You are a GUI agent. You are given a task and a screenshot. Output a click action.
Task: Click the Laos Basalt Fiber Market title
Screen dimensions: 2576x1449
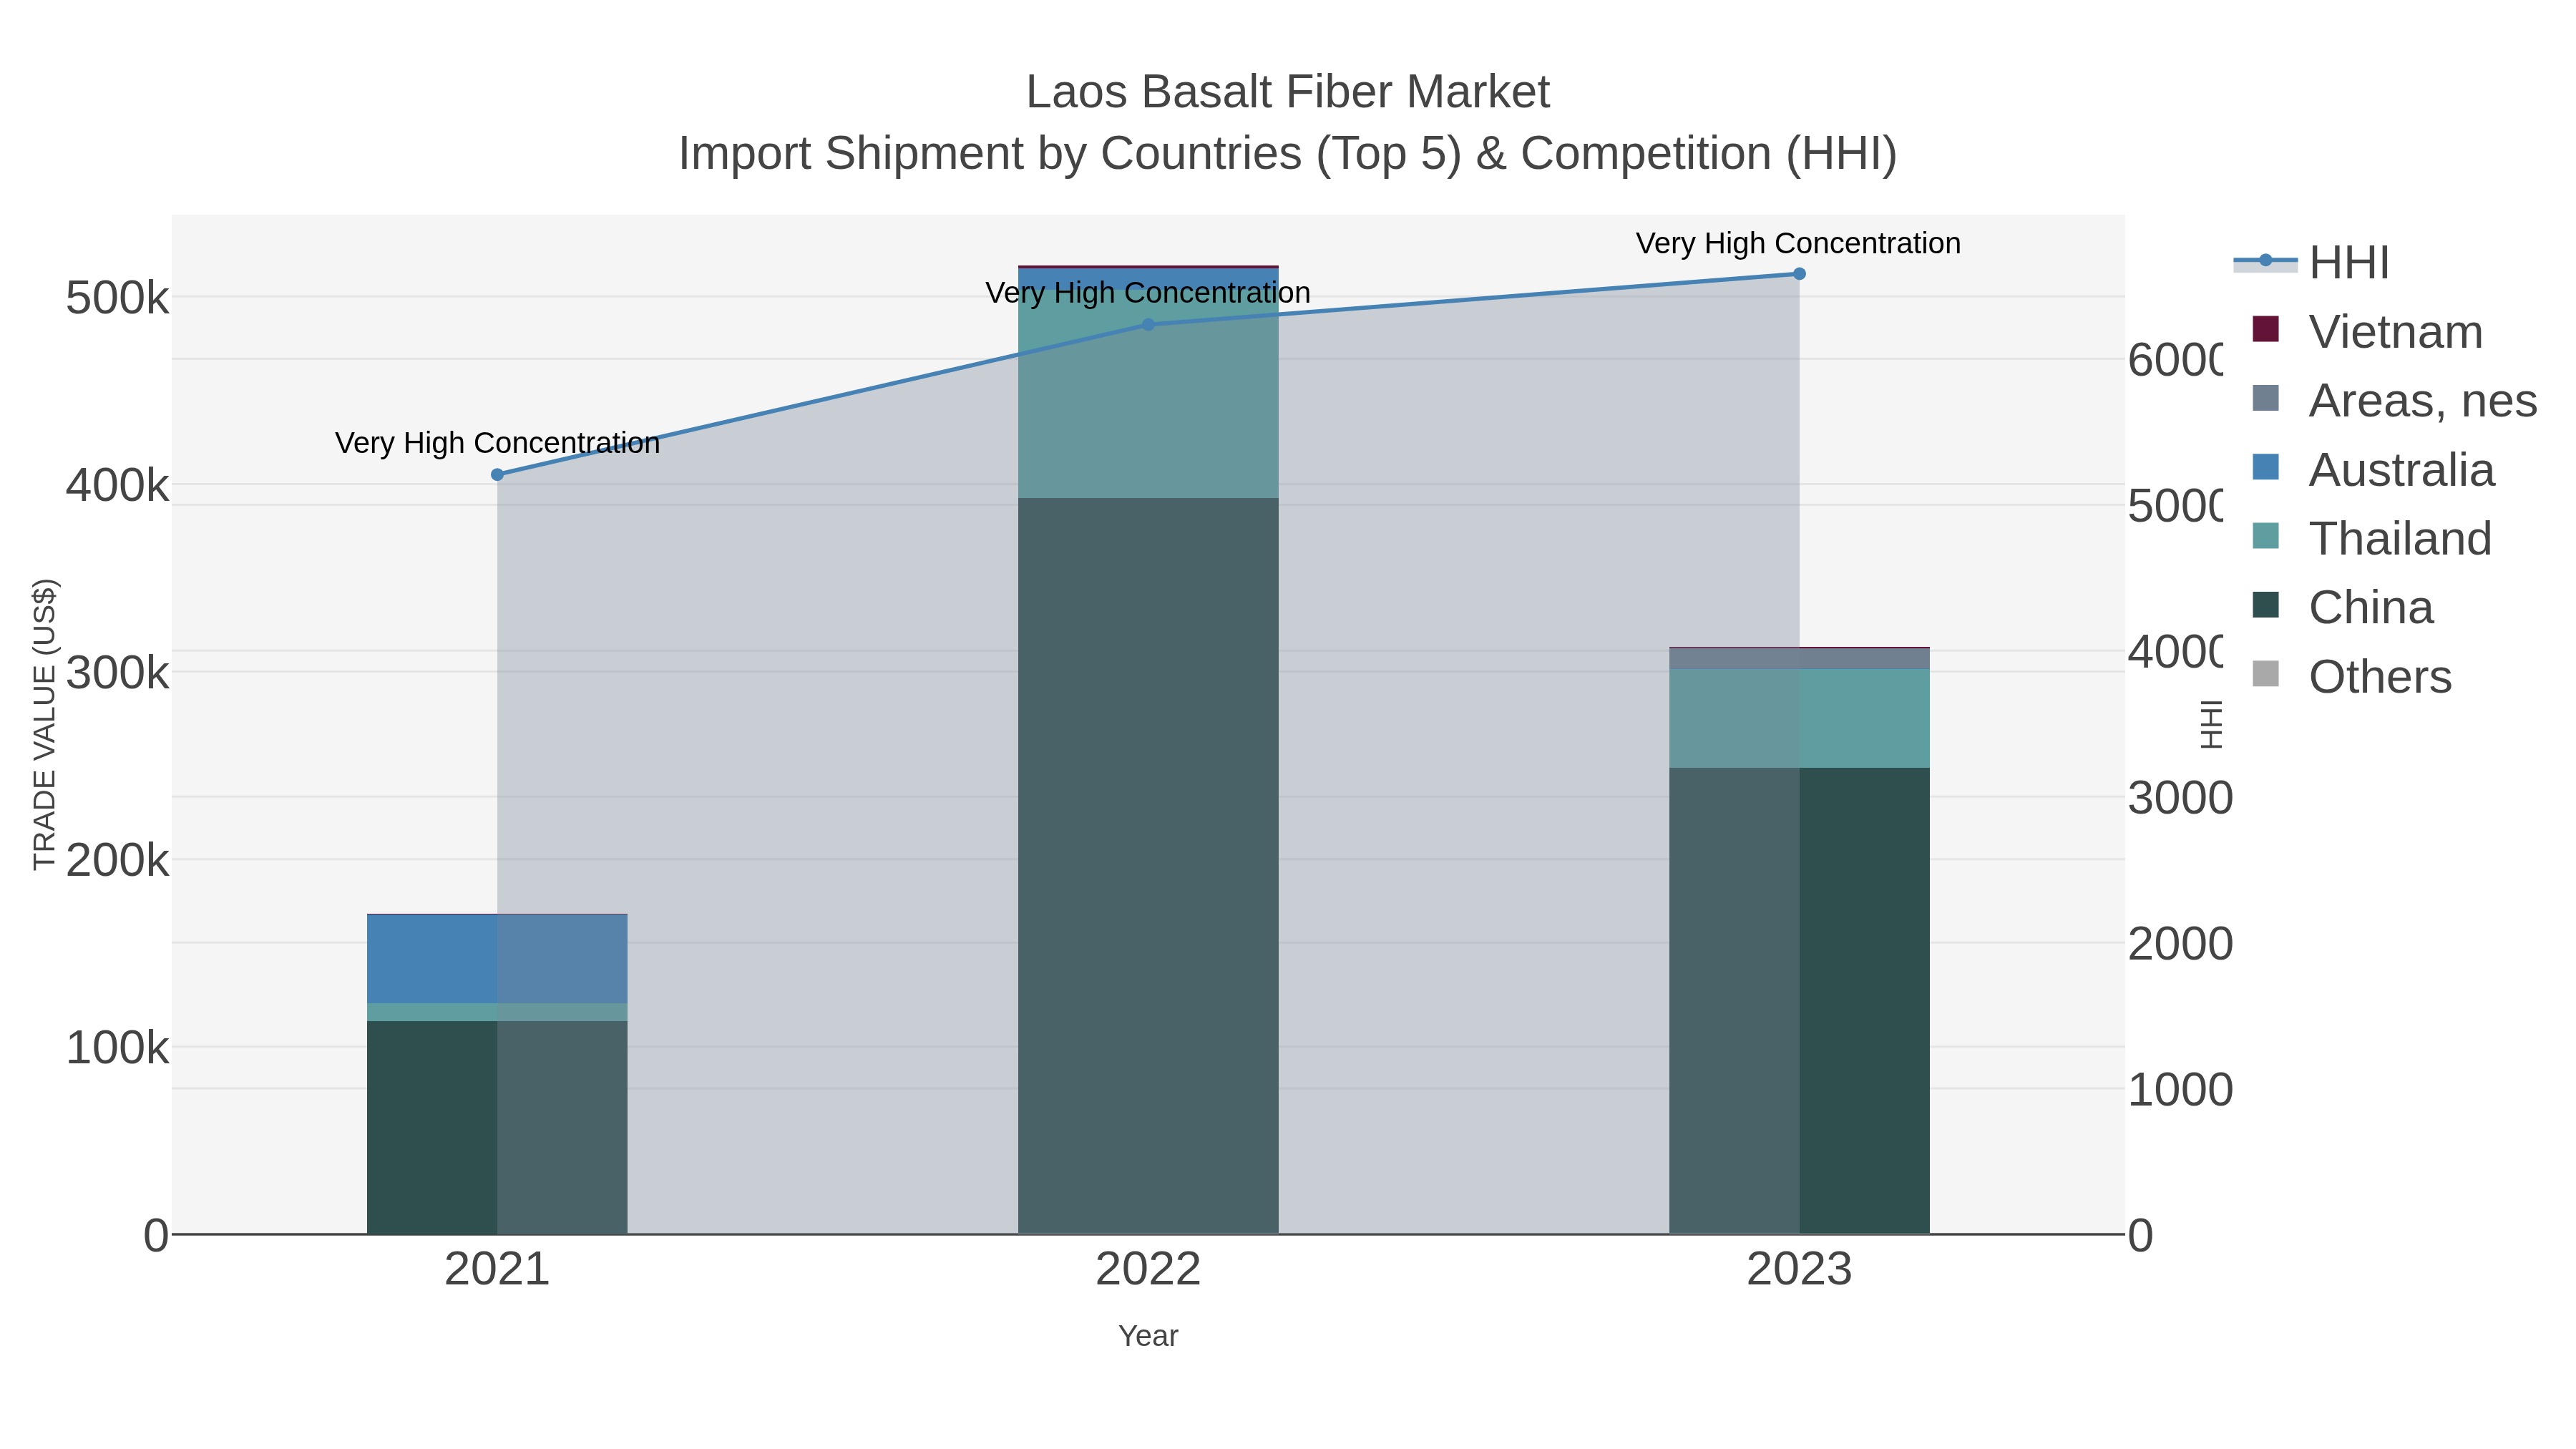[1288, 92]
